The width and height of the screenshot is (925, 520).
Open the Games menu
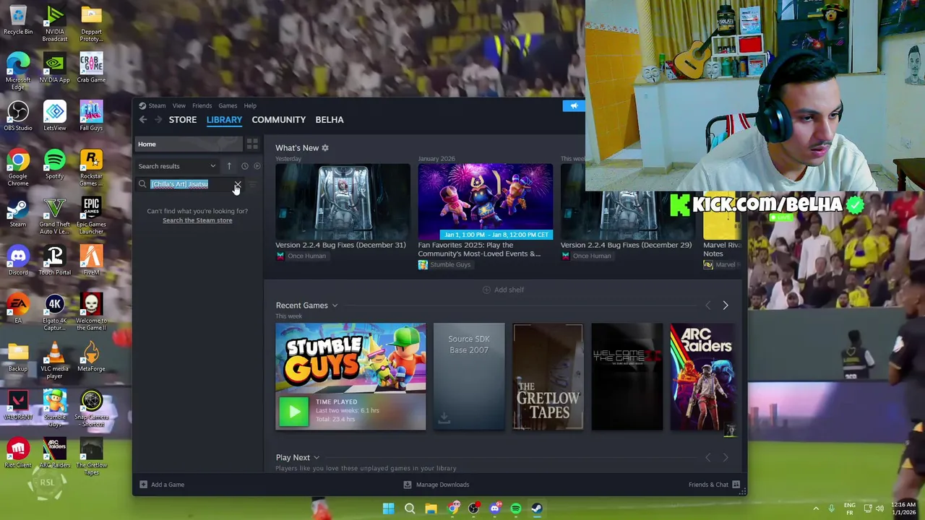click(x=228, y=105)
